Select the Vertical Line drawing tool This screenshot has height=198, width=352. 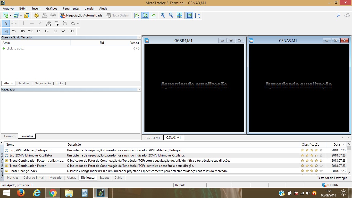point(23,23)
